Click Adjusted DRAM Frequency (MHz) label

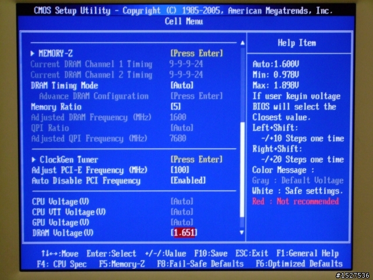coord(92,117)
